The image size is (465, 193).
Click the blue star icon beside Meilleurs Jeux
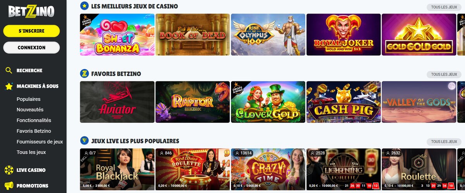tap(84, 6)
